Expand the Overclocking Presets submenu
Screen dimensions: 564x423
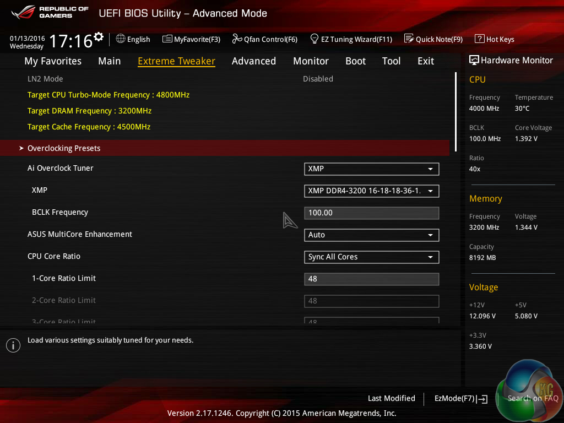click(x=225, y=148)
